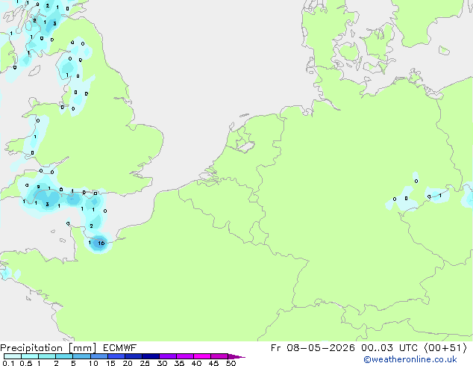This screenshot has width=473, height=366.
Task: Click the 15–20 mm legend color segment
Action: pos(116,356)
